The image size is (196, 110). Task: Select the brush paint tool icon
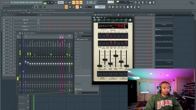(x=73, y=7)
